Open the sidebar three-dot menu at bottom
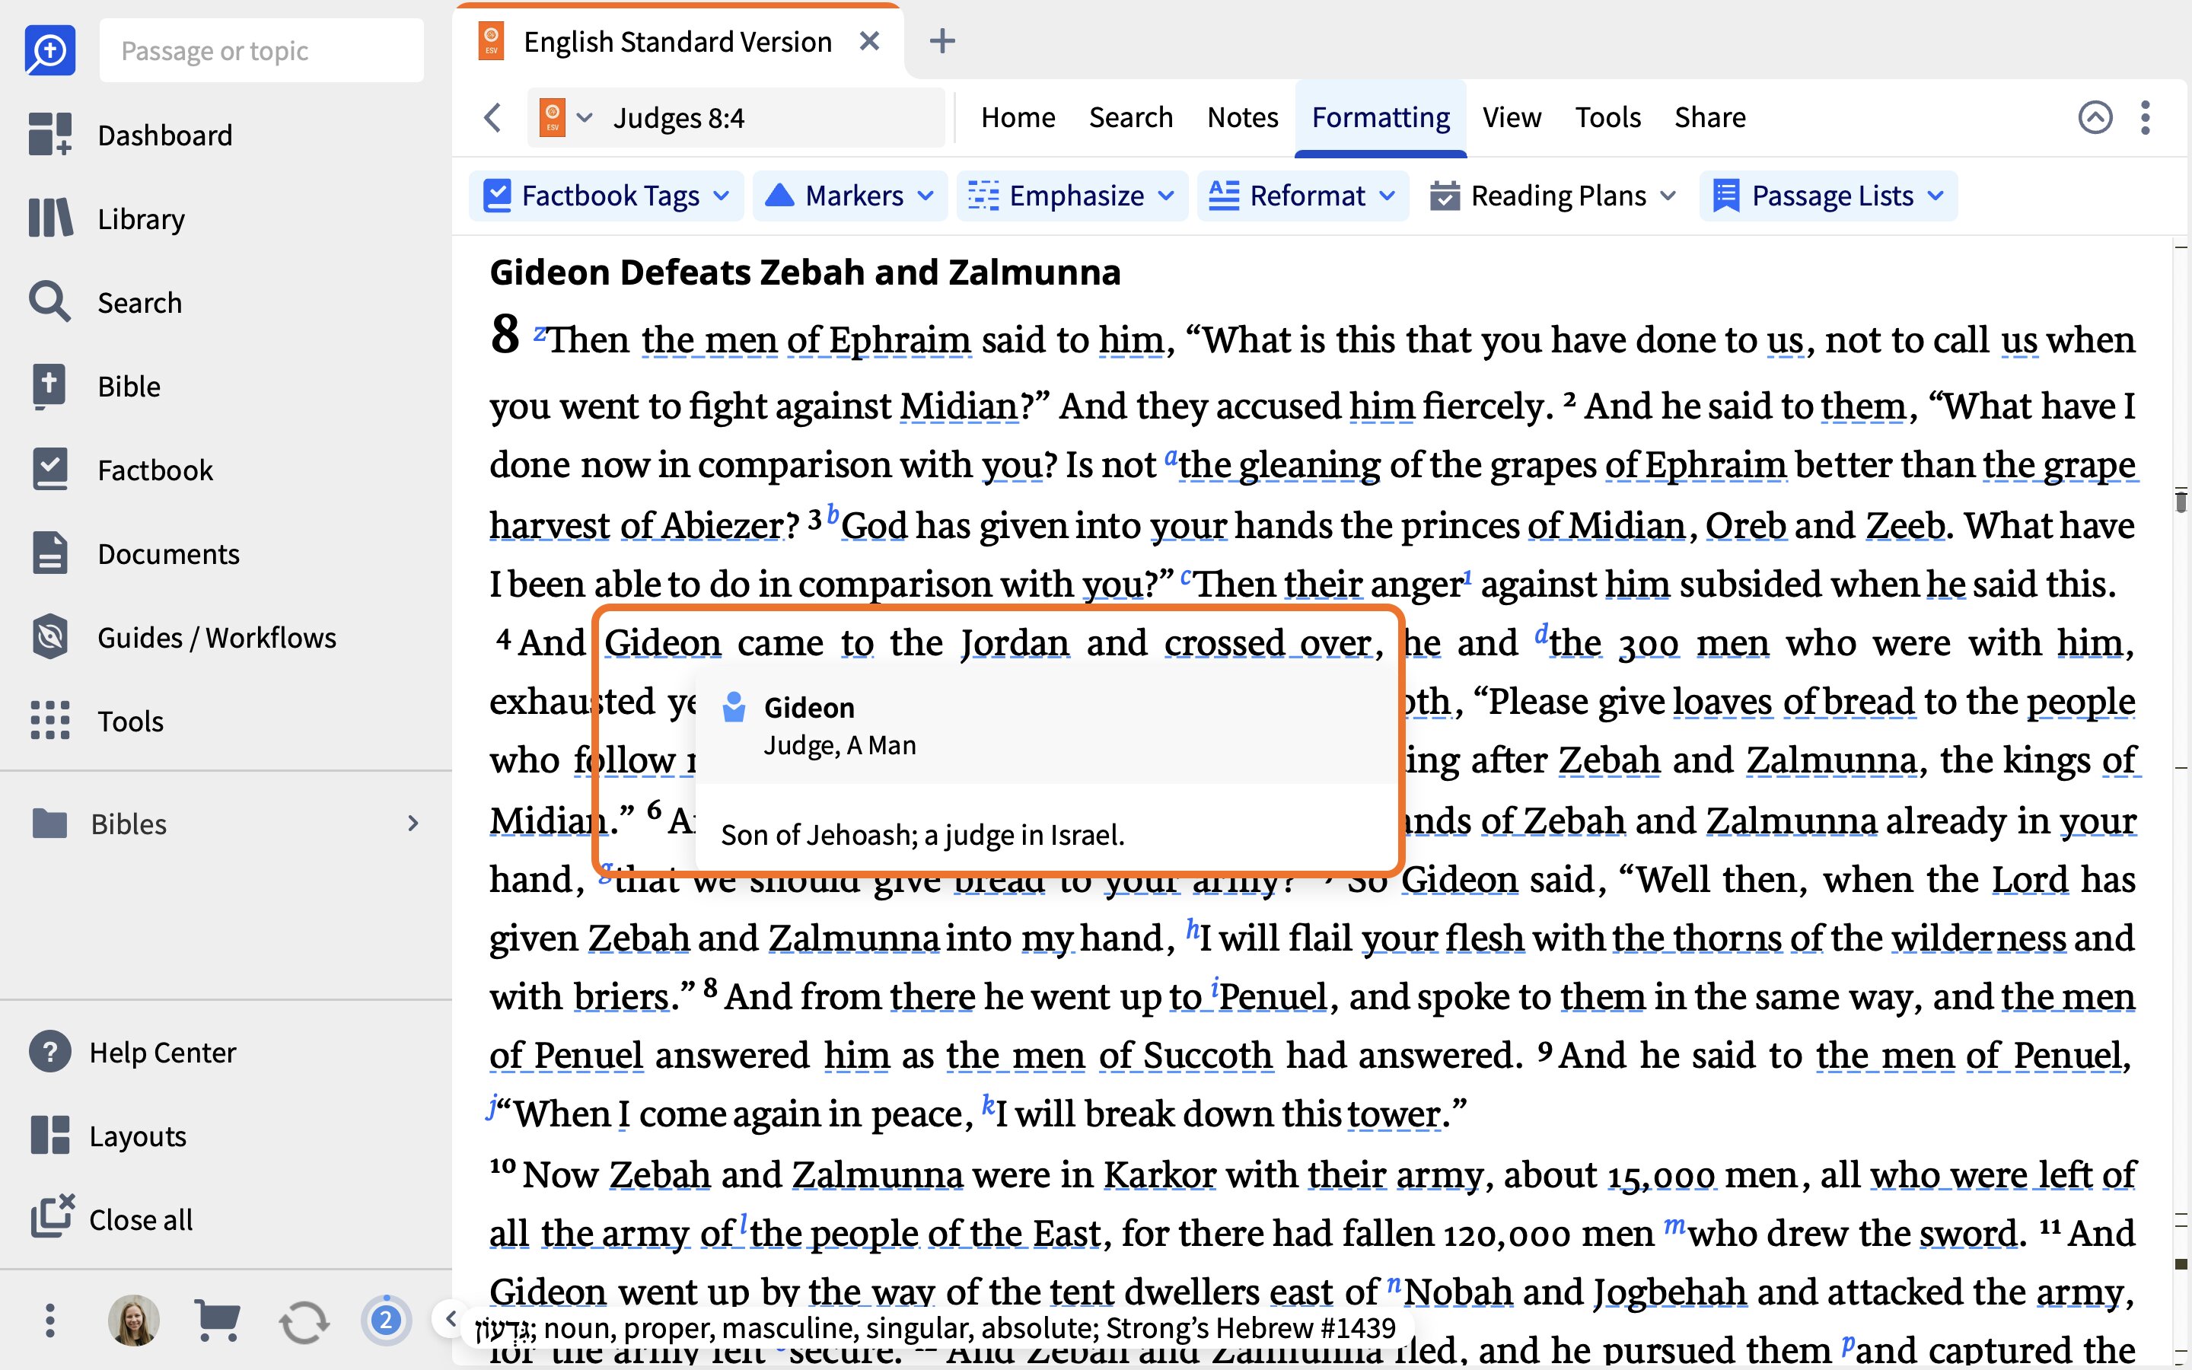Viewport: 2192px width, 1370px height. point(49,1321)
